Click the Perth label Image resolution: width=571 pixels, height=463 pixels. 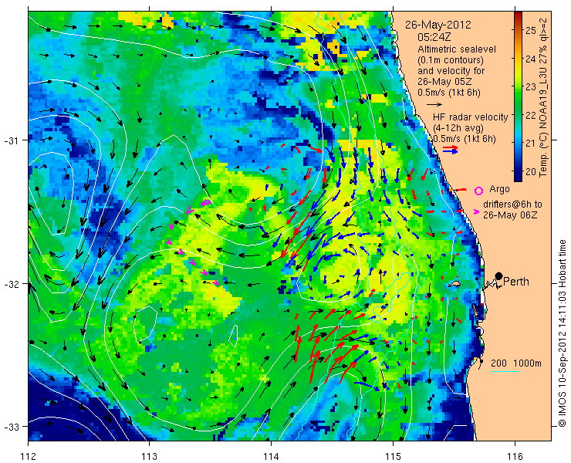pos(516,282)
